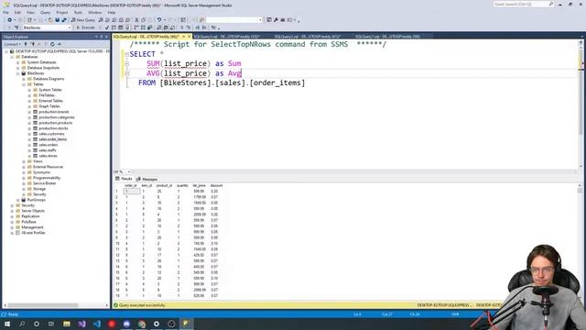
Task: Open Visual Studio from the taskbar
Action: point(81,324)
